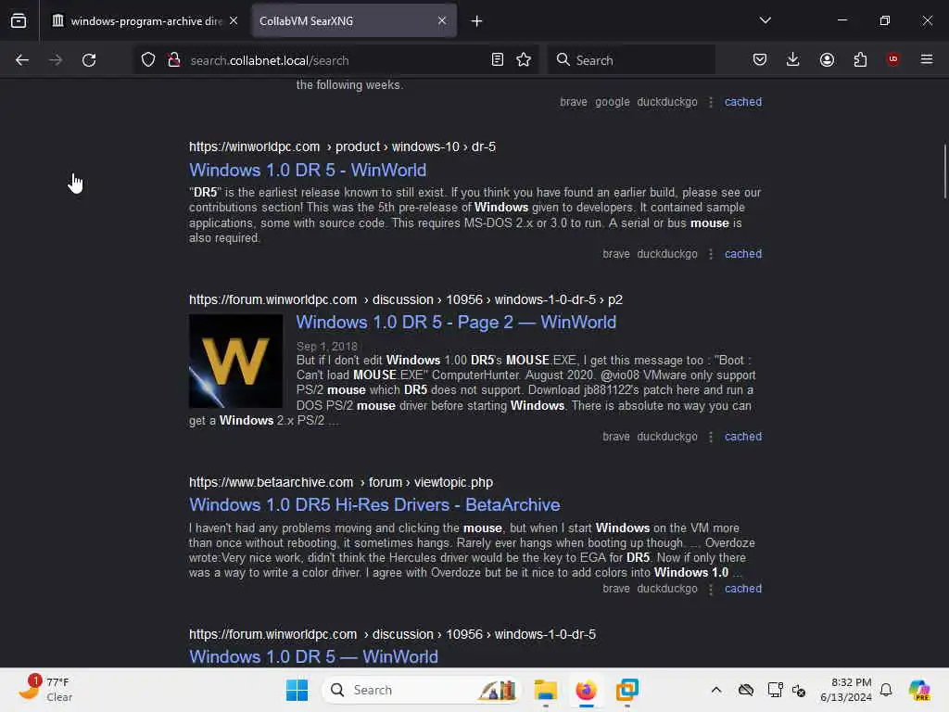
Task: Open cached link next to google engines
Action: (743, 102)
